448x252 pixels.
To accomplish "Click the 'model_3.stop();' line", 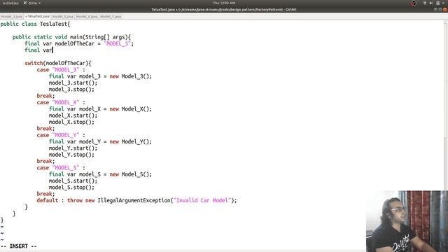I will tap(71, 90).
